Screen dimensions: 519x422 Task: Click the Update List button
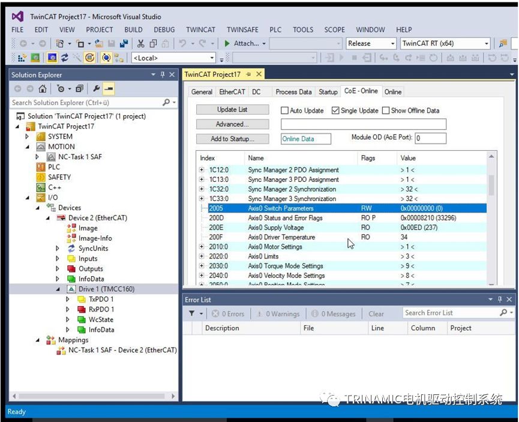click(232, 110)
